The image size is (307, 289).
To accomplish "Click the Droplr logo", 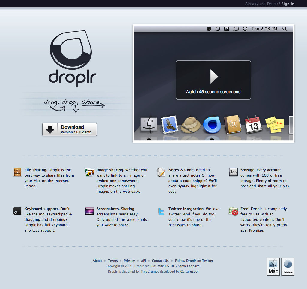I will [72, 58].
